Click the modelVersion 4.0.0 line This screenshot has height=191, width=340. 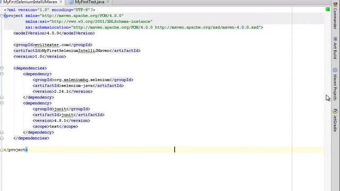(x=54, y=33)
